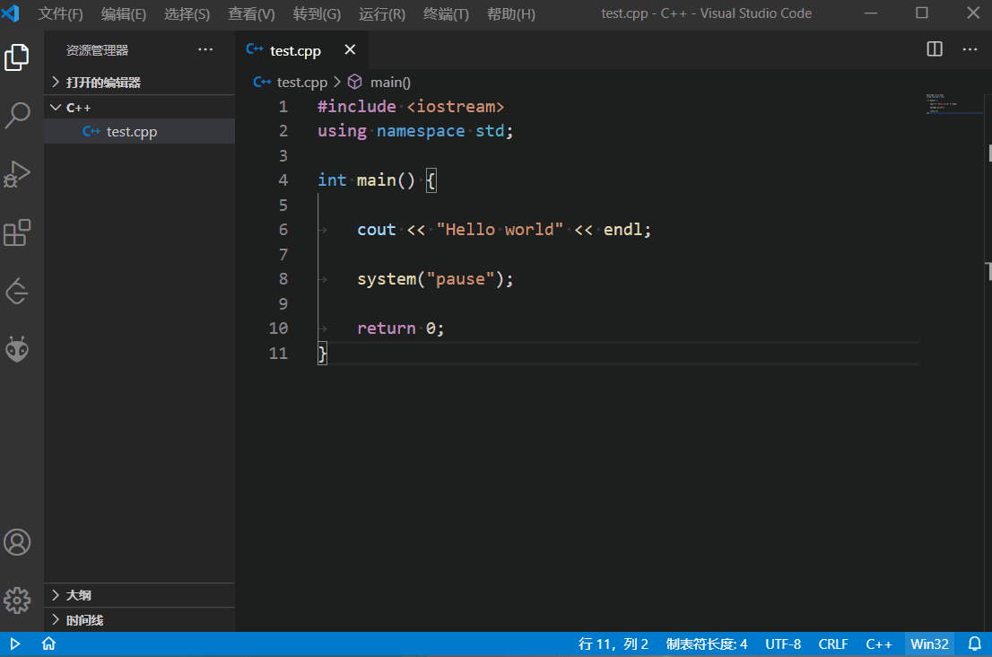The height and width of the screenshot is (657, 992).
Task: Expand the 时间线 timeline section
Action: [x=139, y=619]
